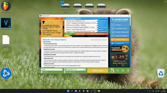
Task: Open the Помощь sidebar item
Action: pos(120,25)
